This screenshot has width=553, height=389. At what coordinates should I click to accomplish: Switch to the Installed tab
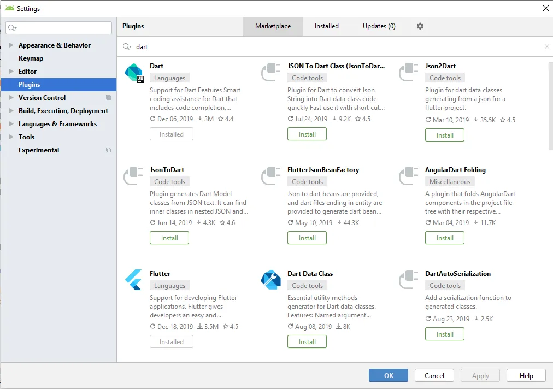click(327, 26)
